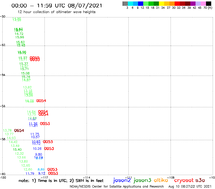Screen dimensions: 215x189
Task: Click the blue wave height value '11.75'
Action: click(x=35, y=134)
